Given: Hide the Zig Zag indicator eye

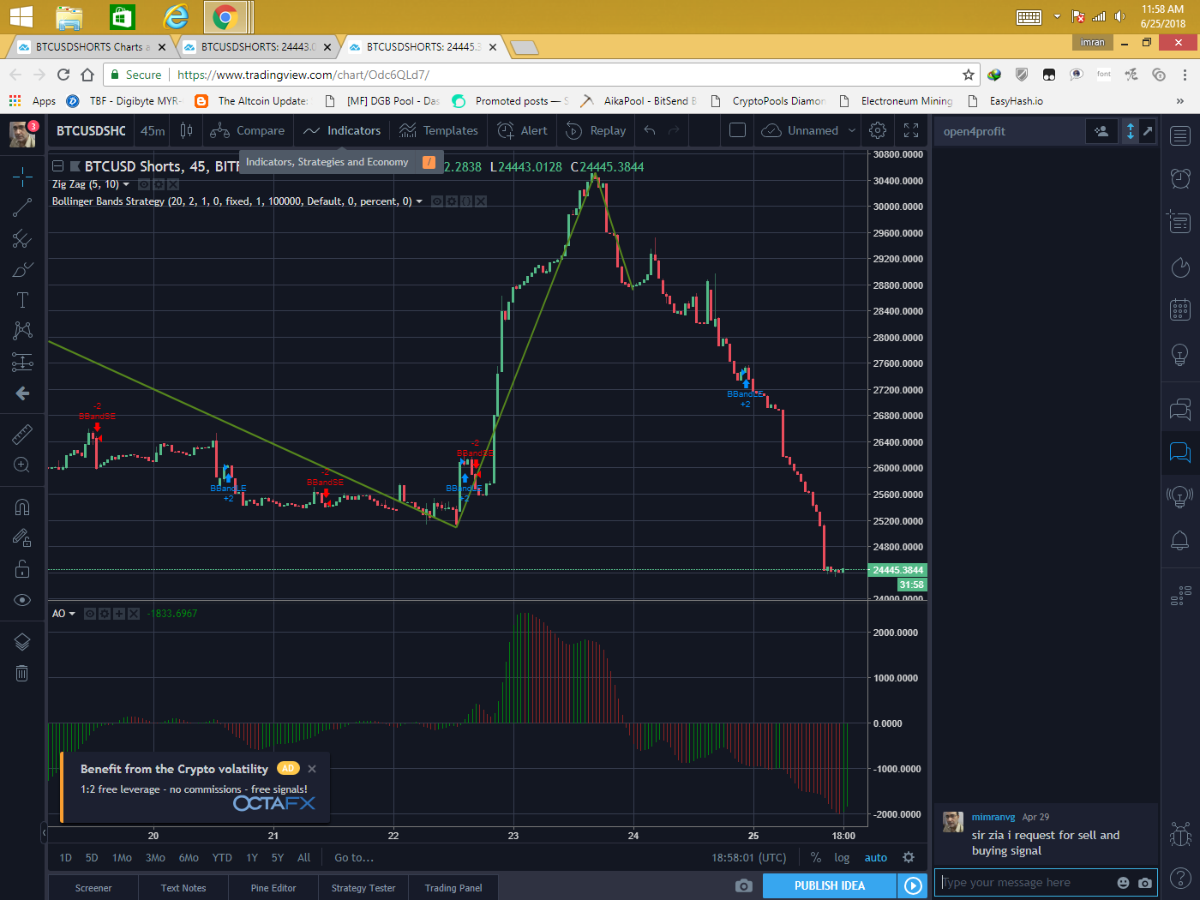Looking at the screenshot, I should [x=144, y=184].
